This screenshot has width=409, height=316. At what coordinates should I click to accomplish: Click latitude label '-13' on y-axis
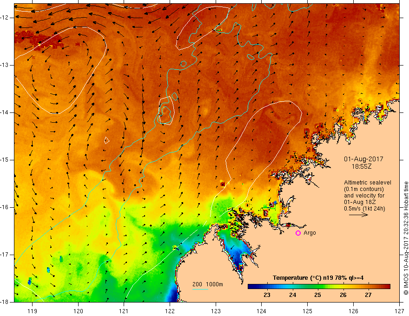click(x=5, y=65)
